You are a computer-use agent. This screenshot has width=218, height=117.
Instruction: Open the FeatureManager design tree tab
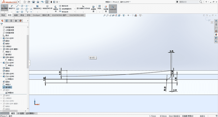[2, 21]
